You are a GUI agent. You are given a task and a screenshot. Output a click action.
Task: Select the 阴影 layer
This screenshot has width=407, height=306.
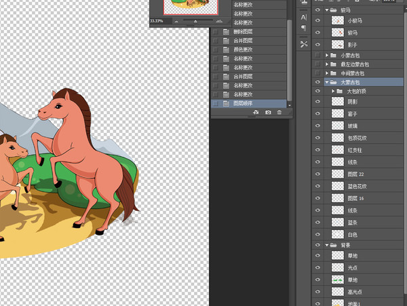(364, 102)
